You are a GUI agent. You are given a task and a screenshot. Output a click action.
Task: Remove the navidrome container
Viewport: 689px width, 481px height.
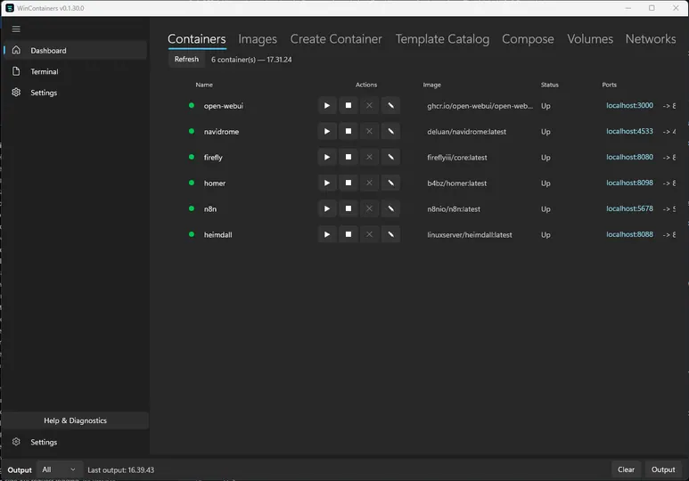369,131
